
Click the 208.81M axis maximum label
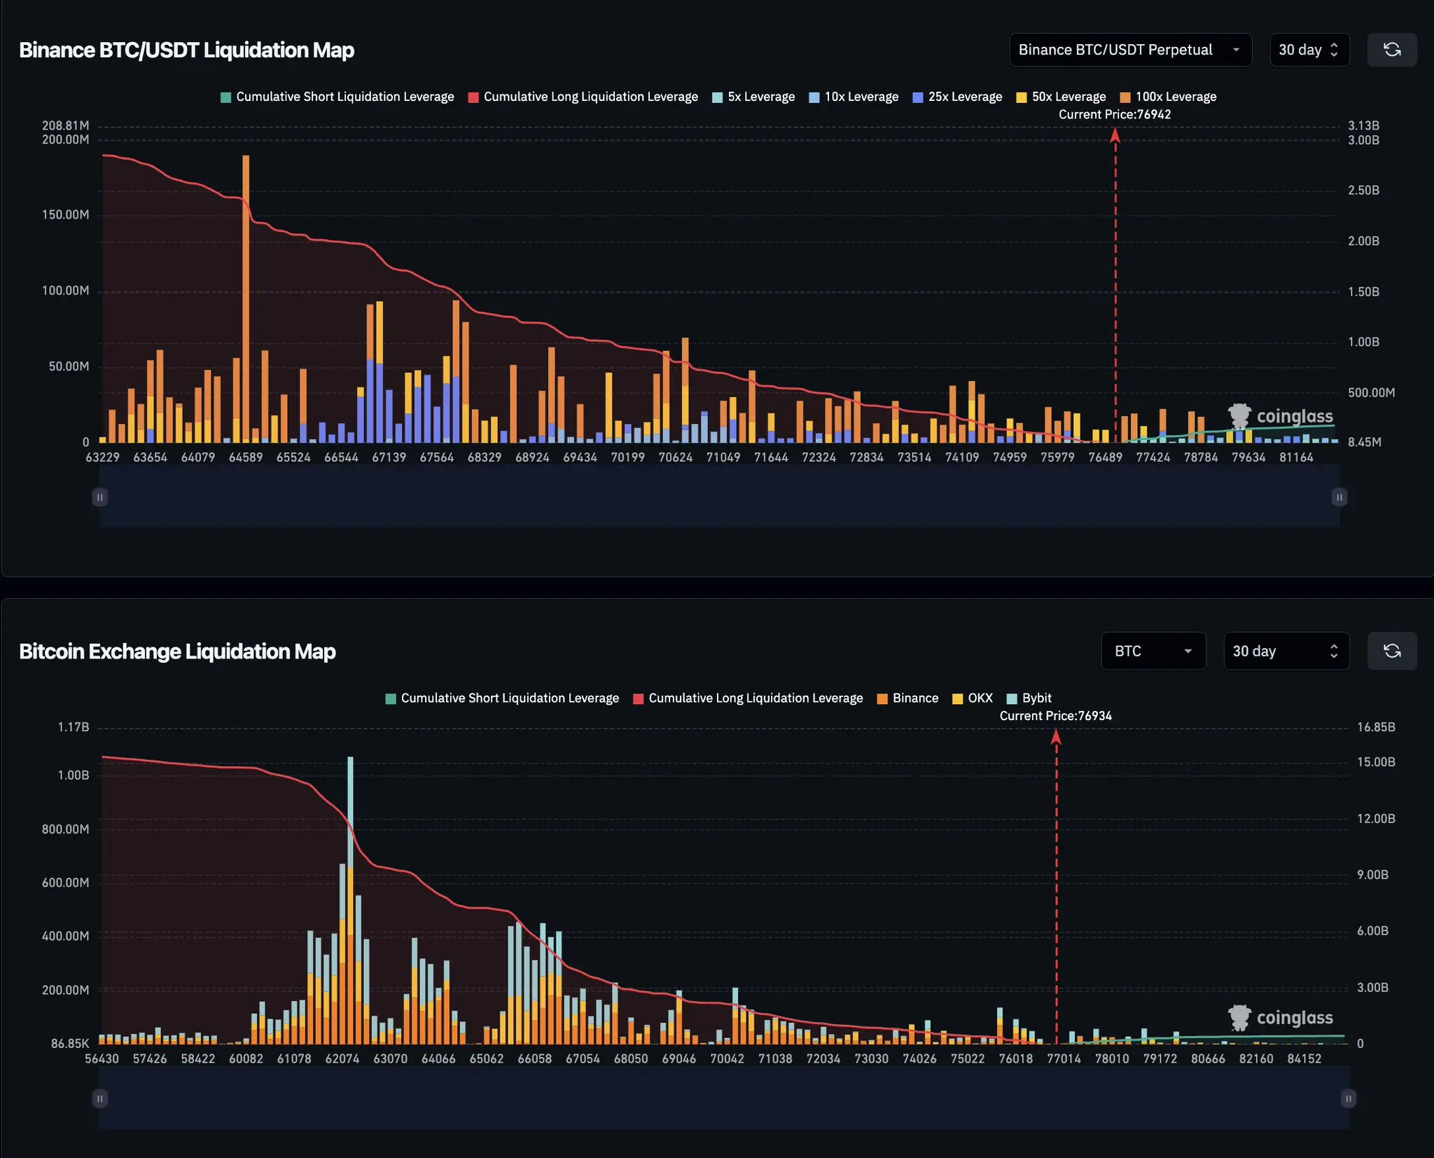pyautogui.click(x=66, y=125)
